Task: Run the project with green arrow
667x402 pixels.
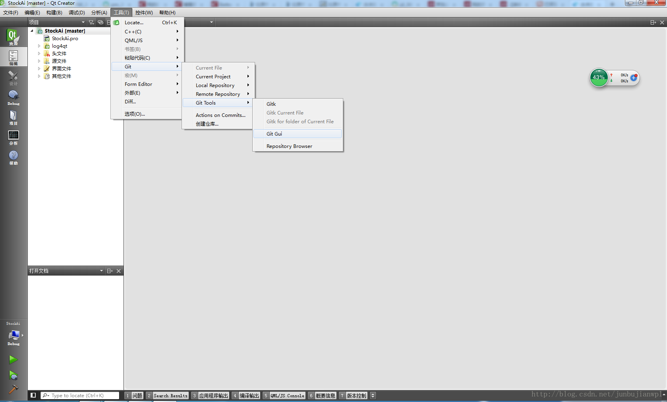Action: pos(13,359)
